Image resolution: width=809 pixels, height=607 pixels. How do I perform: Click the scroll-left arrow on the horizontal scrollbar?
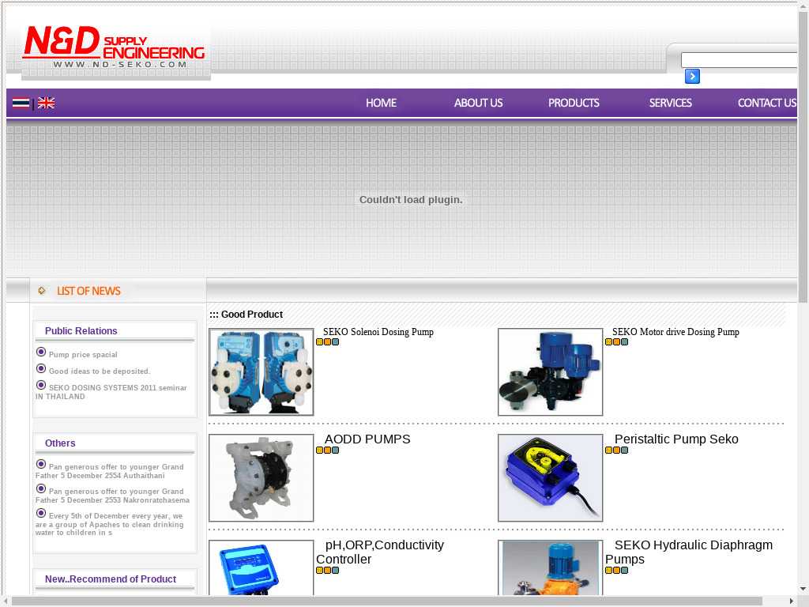(x=6, y=601)
